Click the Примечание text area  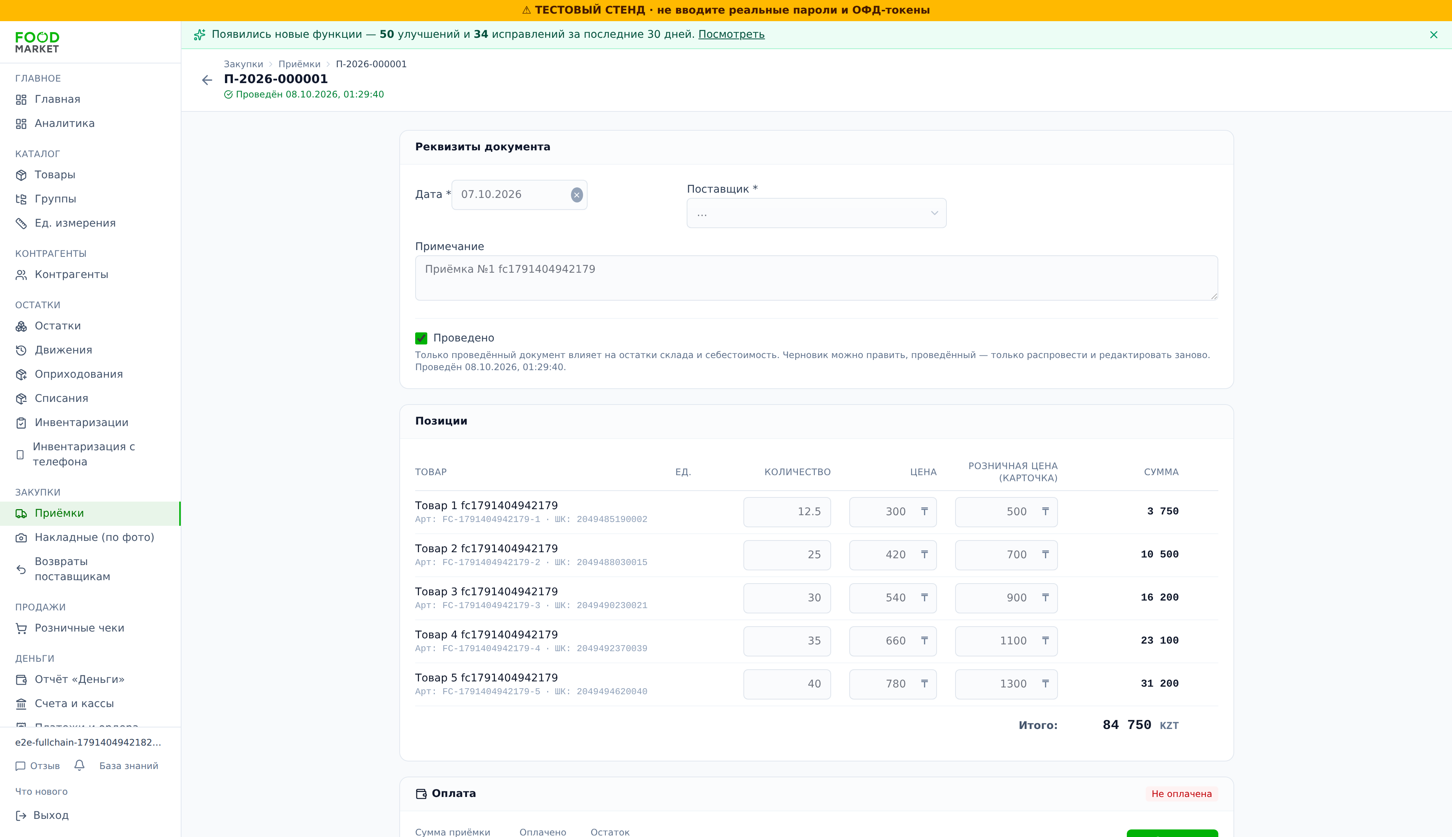point(816,278)
